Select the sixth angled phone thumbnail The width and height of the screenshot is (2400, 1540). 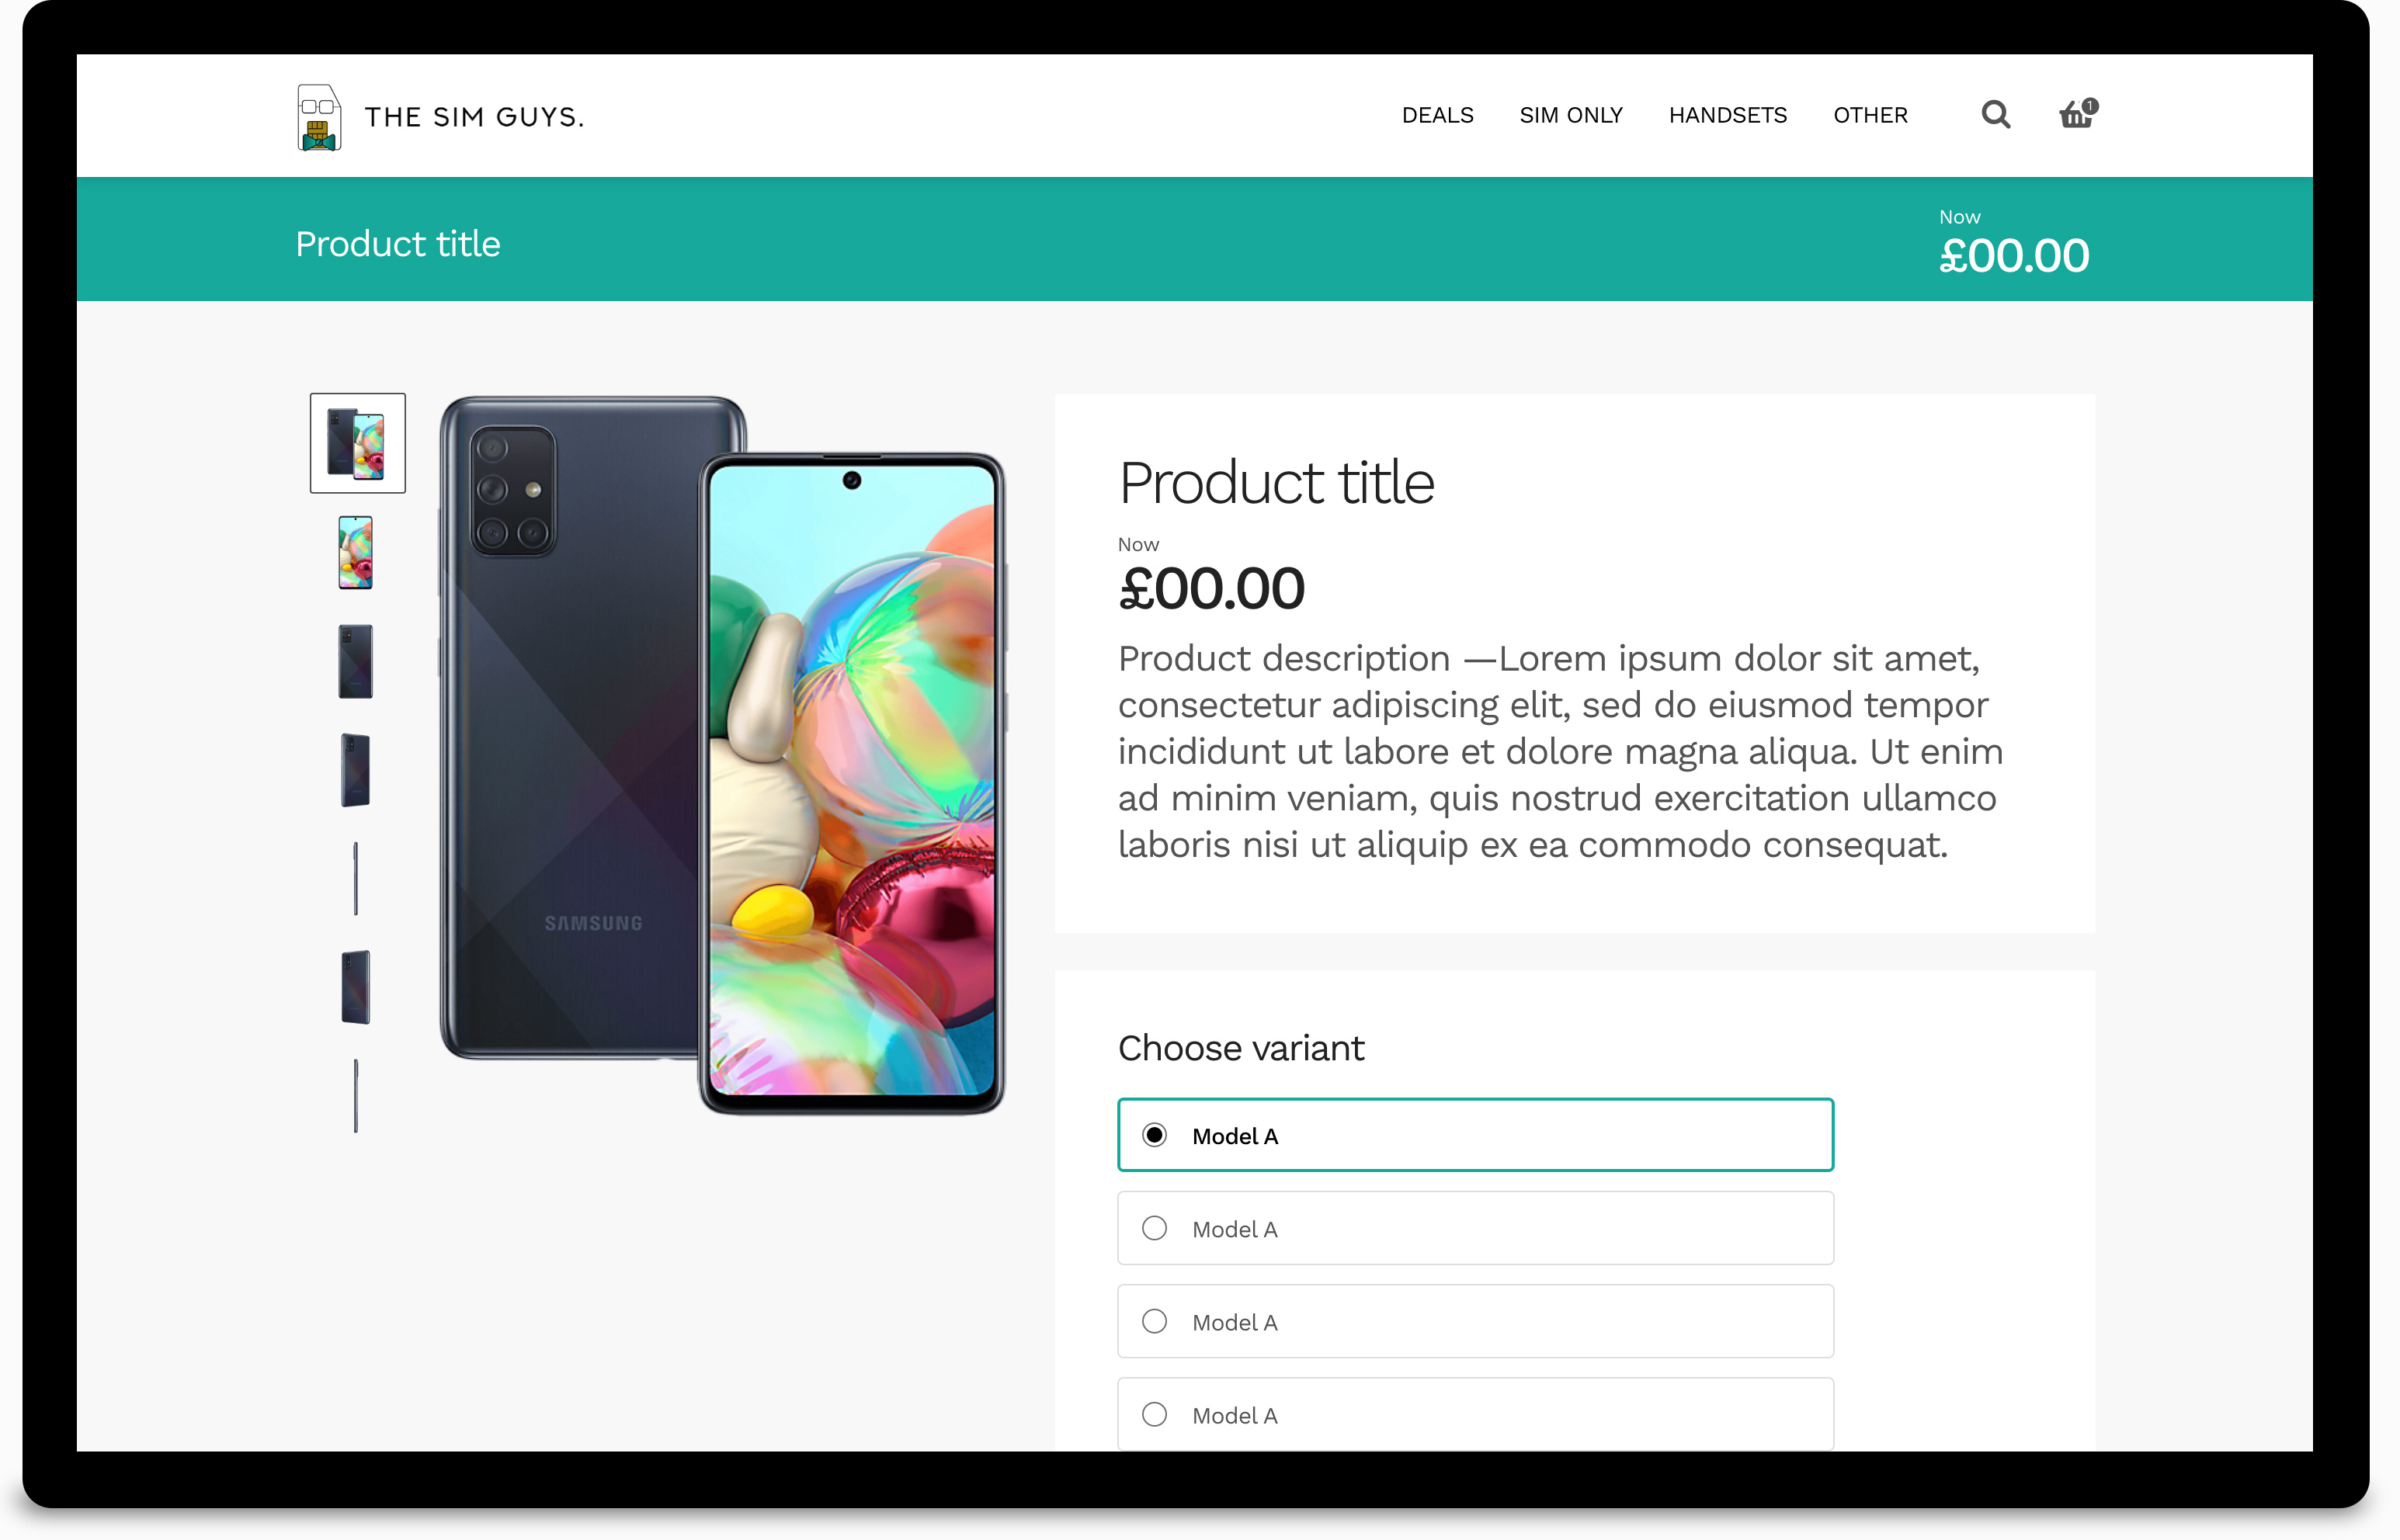(356, 987)
